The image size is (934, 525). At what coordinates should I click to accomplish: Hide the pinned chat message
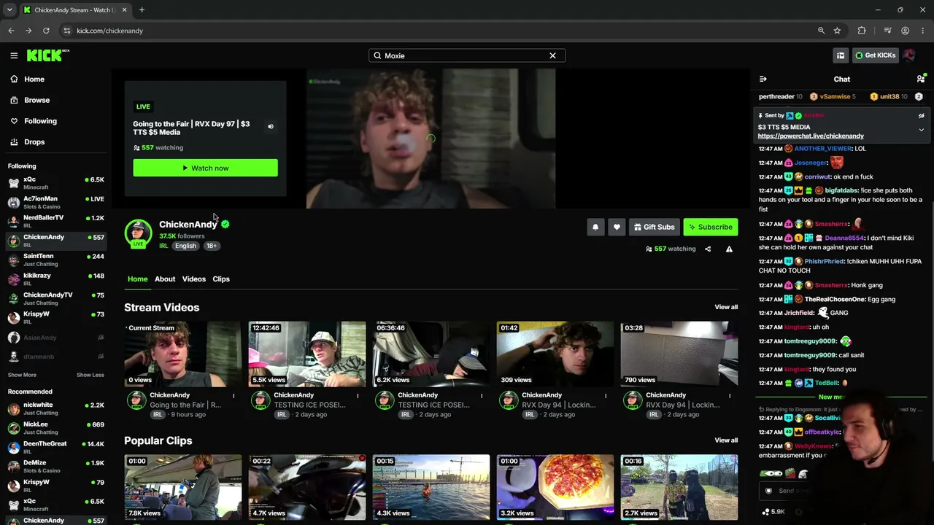point(921,116)
